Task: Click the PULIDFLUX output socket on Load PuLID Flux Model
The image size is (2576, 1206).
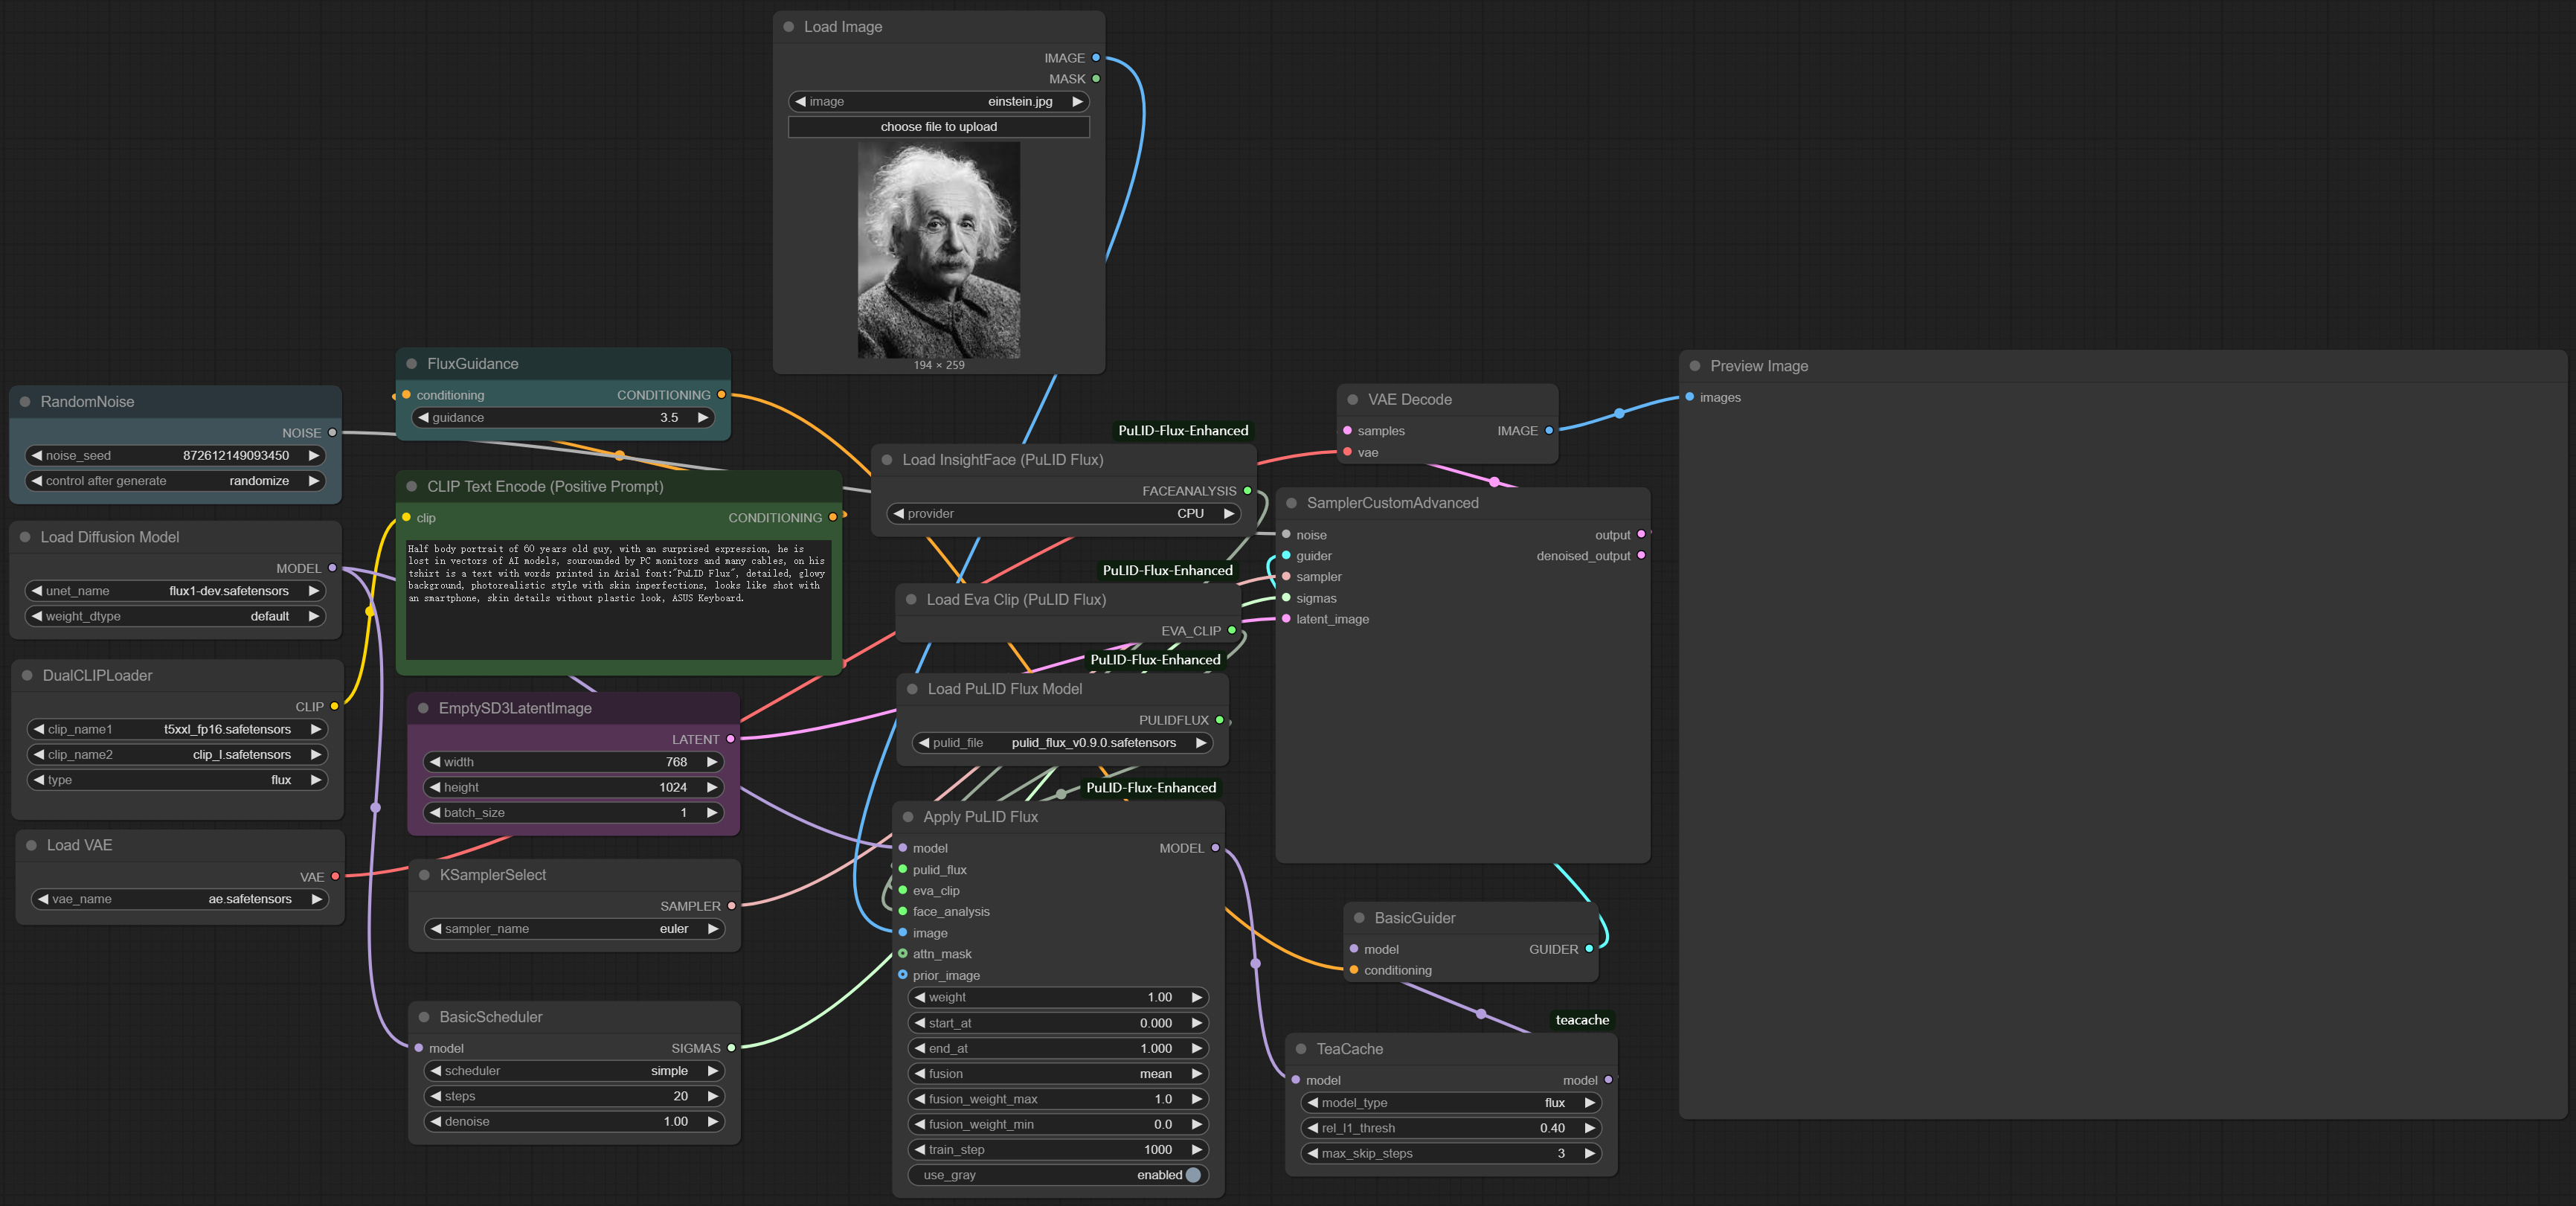Action: 1221,720
